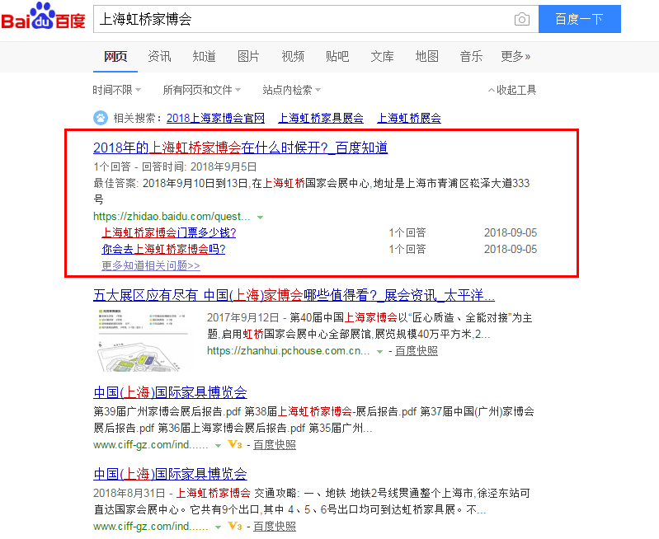Click the 1个回答 - 回答时间: 2018年9月5日 line
Image resolution: width=659 pixels, height=539 pixels.
[x=175, y=166]
